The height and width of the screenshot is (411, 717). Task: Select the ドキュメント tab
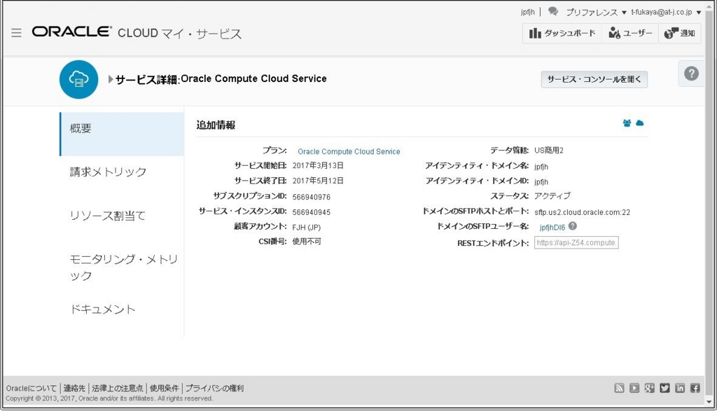pos(102,309)
